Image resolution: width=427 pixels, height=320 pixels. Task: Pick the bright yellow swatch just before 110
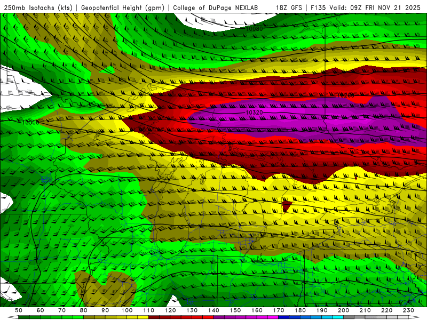(143, 317)
